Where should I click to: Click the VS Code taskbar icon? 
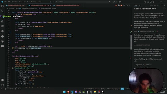pos(72,92)
